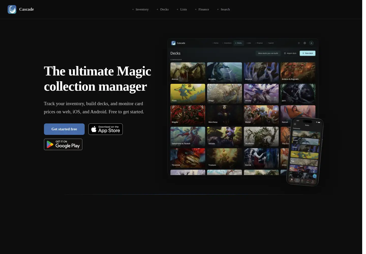Select Finance tab in the preview screenshot nav
Image resolution: width=366 pixels, height=254 pixels.
pos(259,43)
